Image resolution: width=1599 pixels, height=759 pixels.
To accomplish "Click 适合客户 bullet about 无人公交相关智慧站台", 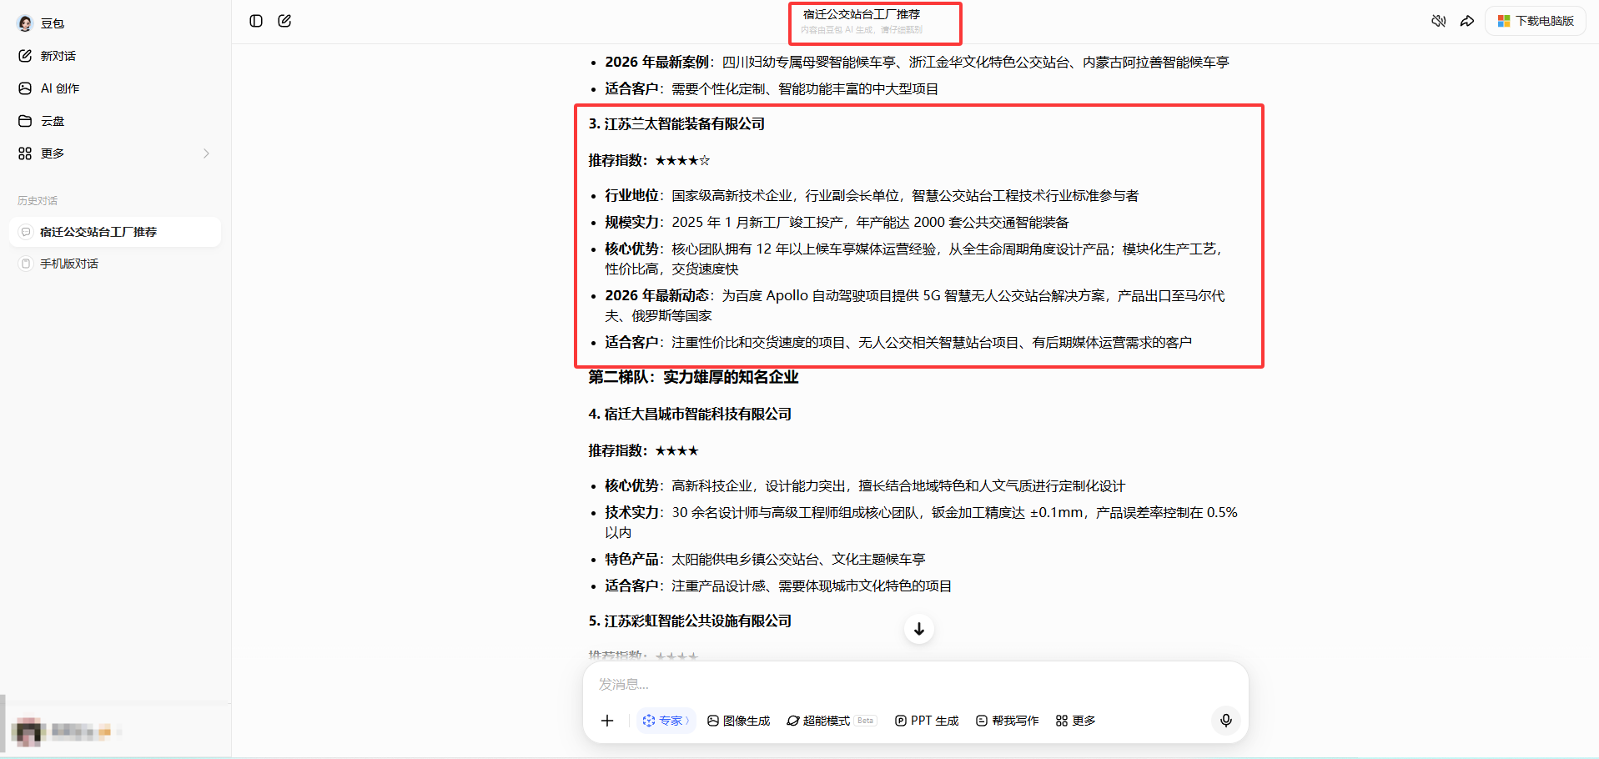I will click(x=898, y=343).
